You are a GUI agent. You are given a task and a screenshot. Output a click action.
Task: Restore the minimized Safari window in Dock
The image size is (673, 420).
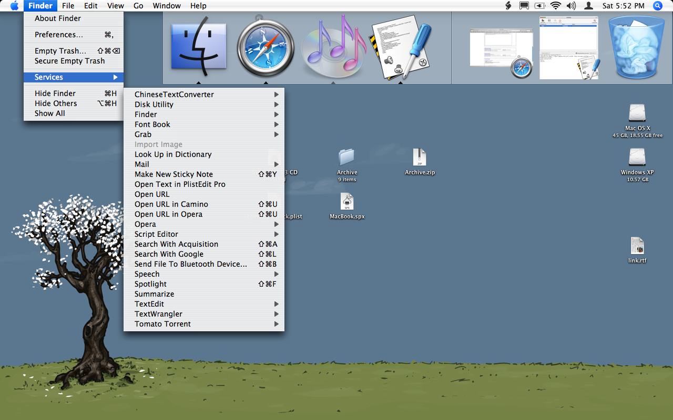point(502,52)
